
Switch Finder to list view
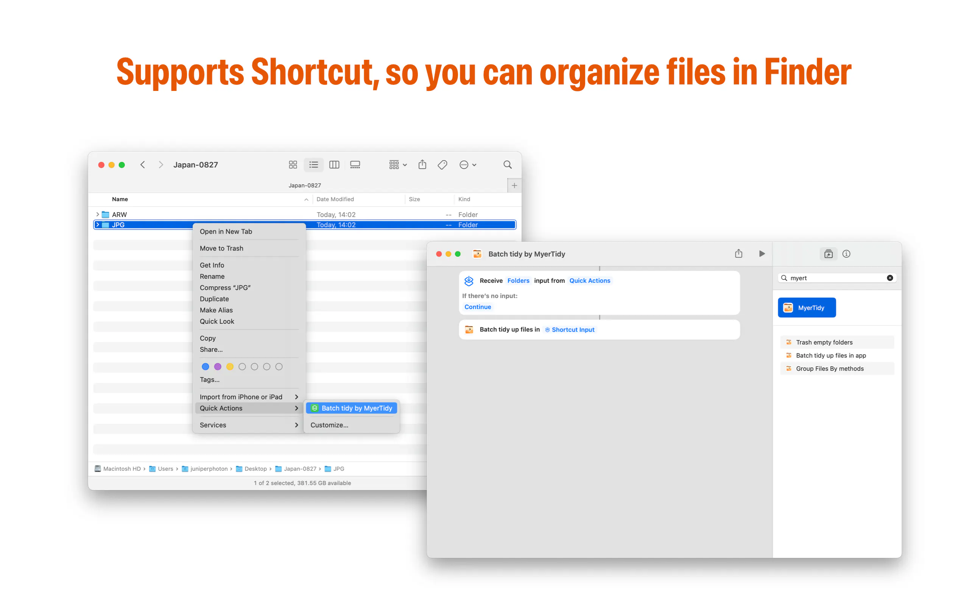[313, 165]
